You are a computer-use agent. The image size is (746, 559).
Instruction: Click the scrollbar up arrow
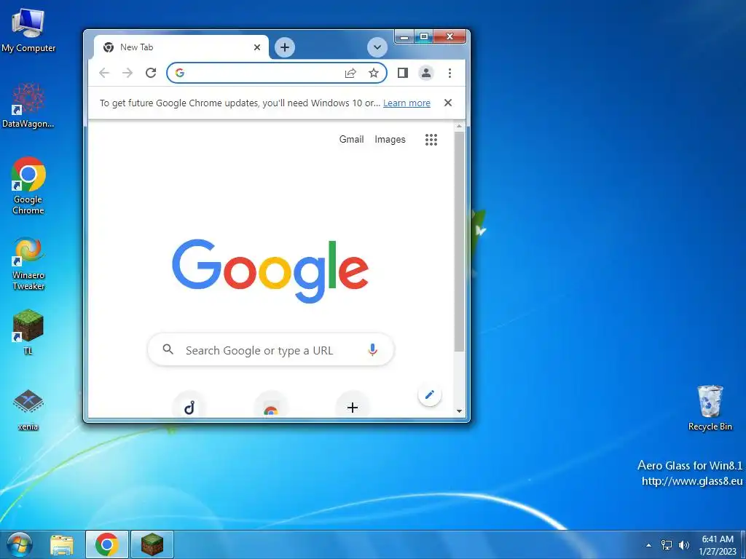click(459, 127)
